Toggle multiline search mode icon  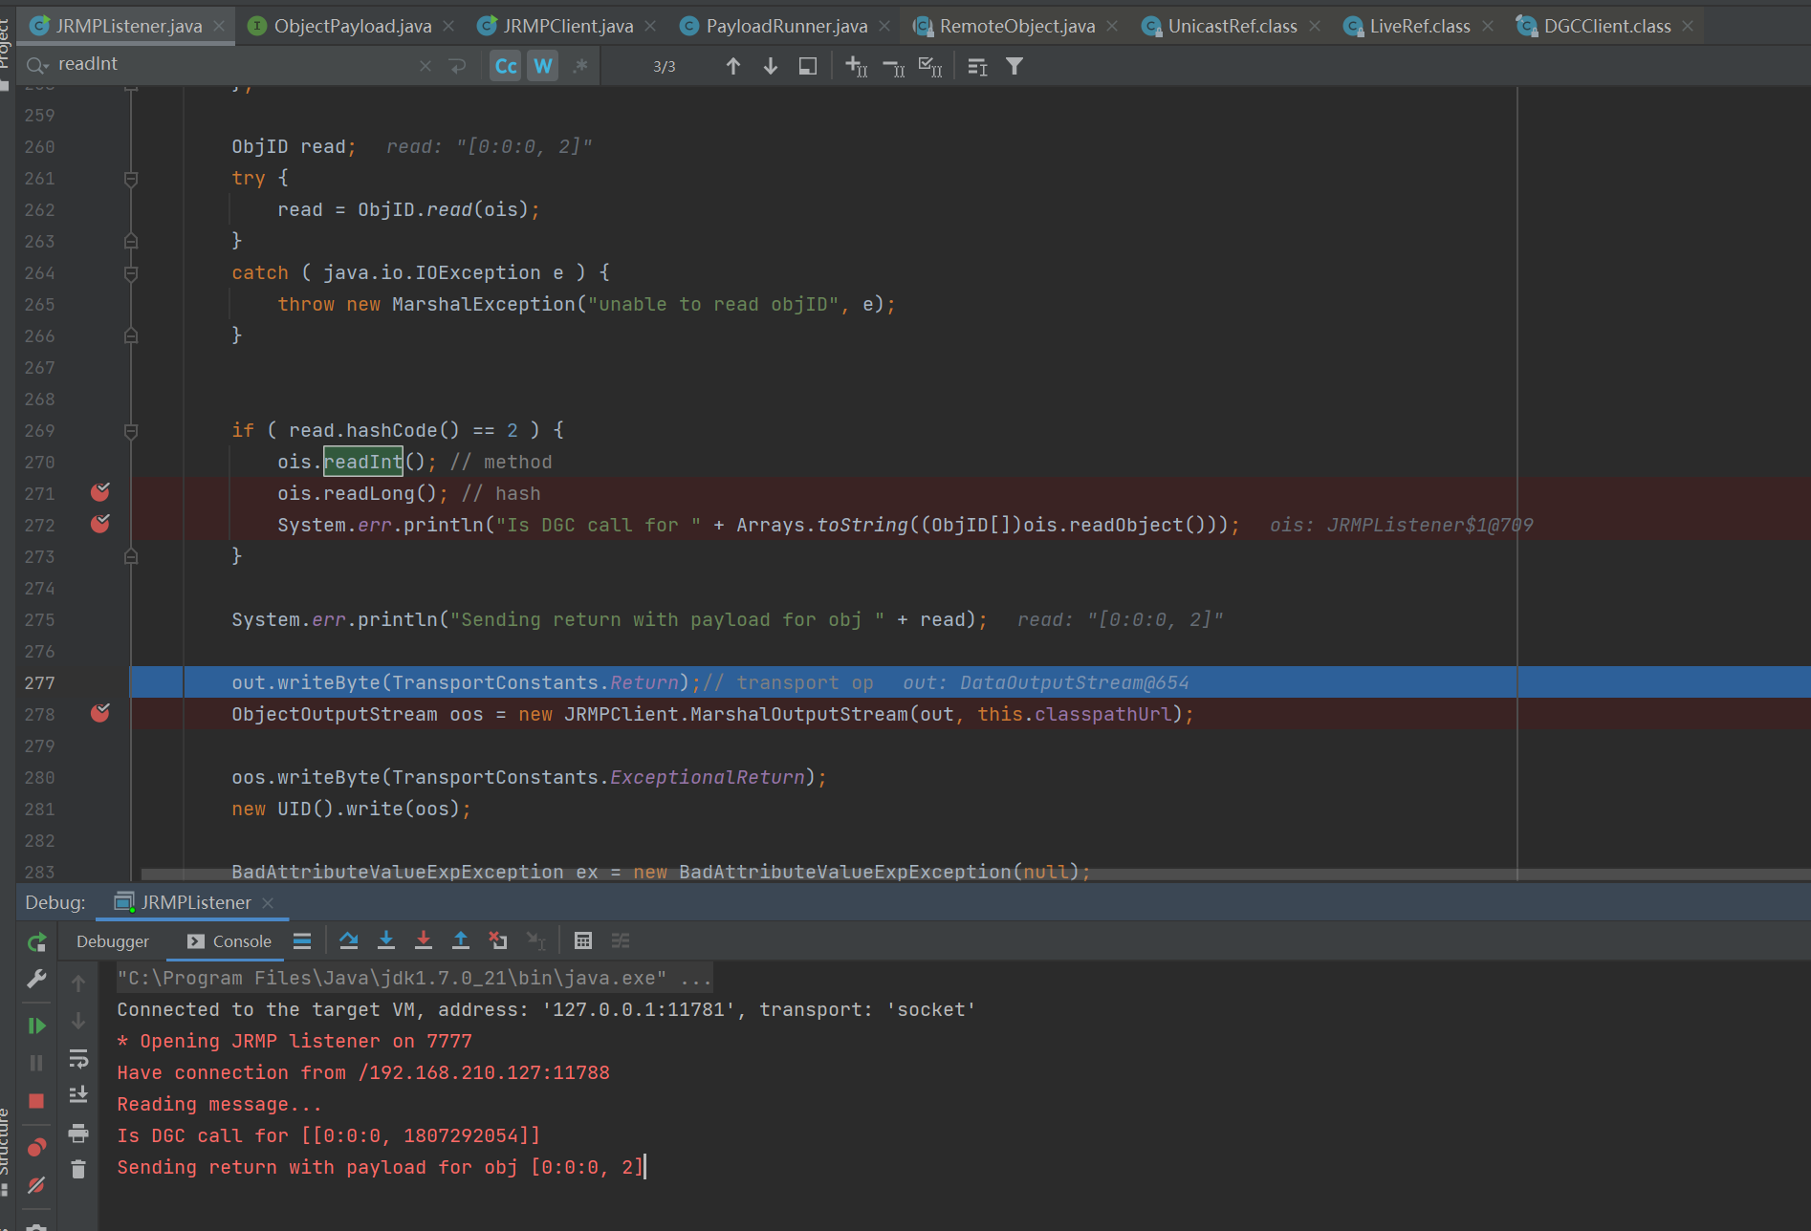click(x=977, y=66)
